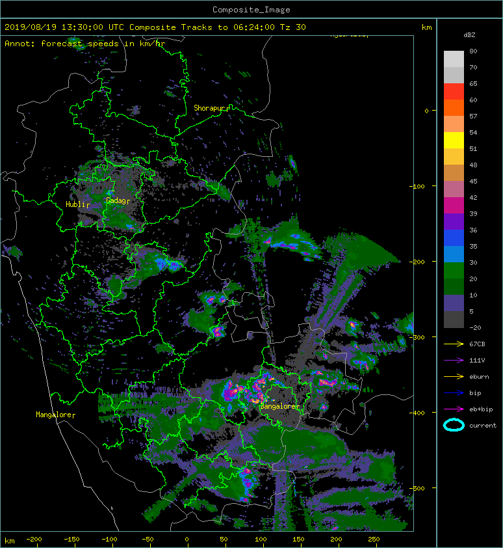Select the violet 36–39 dBZ swatch
This screenshot has height=548, width=503.
[x=454, y=221]
